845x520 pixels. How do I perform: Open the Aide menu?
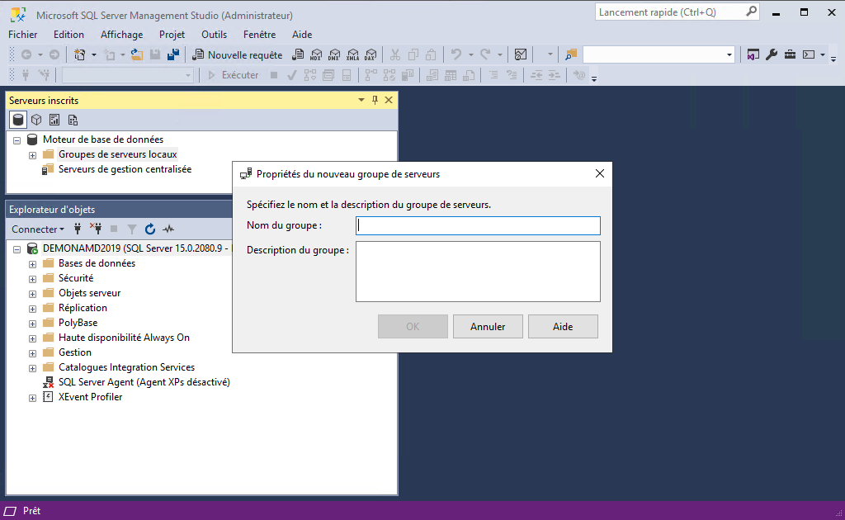302,35
